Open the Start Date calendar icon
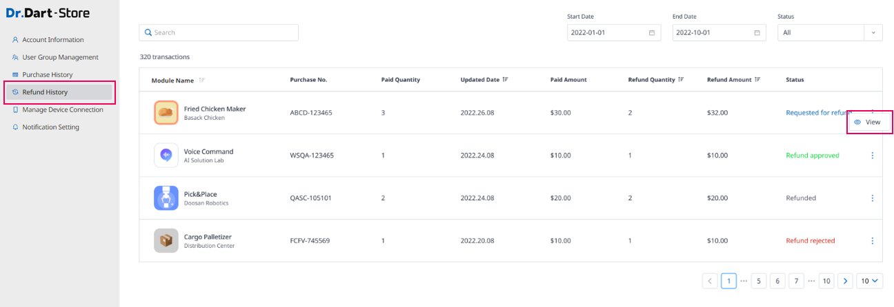Screen dimensions: 894x307 (x=652, y=33)
